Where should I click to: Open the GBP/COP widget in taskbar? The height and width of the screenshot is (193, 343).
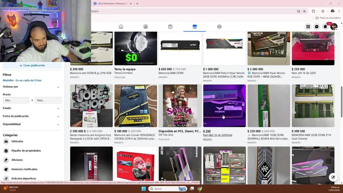(x=10, y=189)
